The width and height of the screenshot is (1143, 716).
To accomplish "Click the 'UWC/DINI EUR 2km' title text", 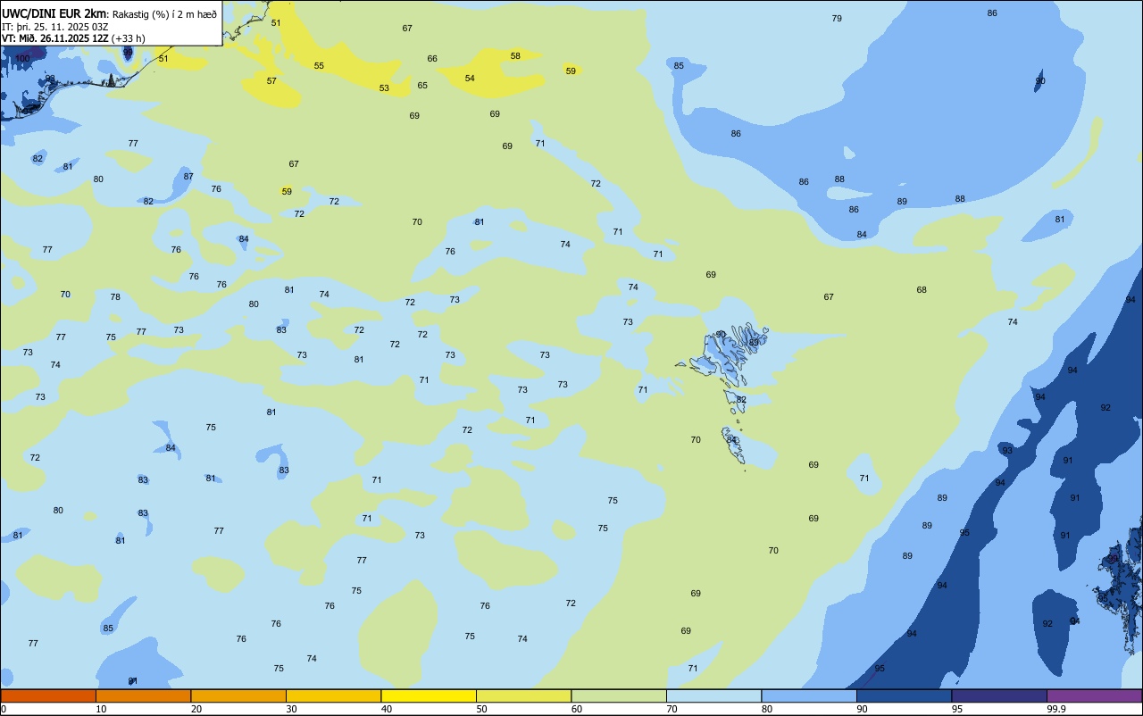I will (54, 14).
